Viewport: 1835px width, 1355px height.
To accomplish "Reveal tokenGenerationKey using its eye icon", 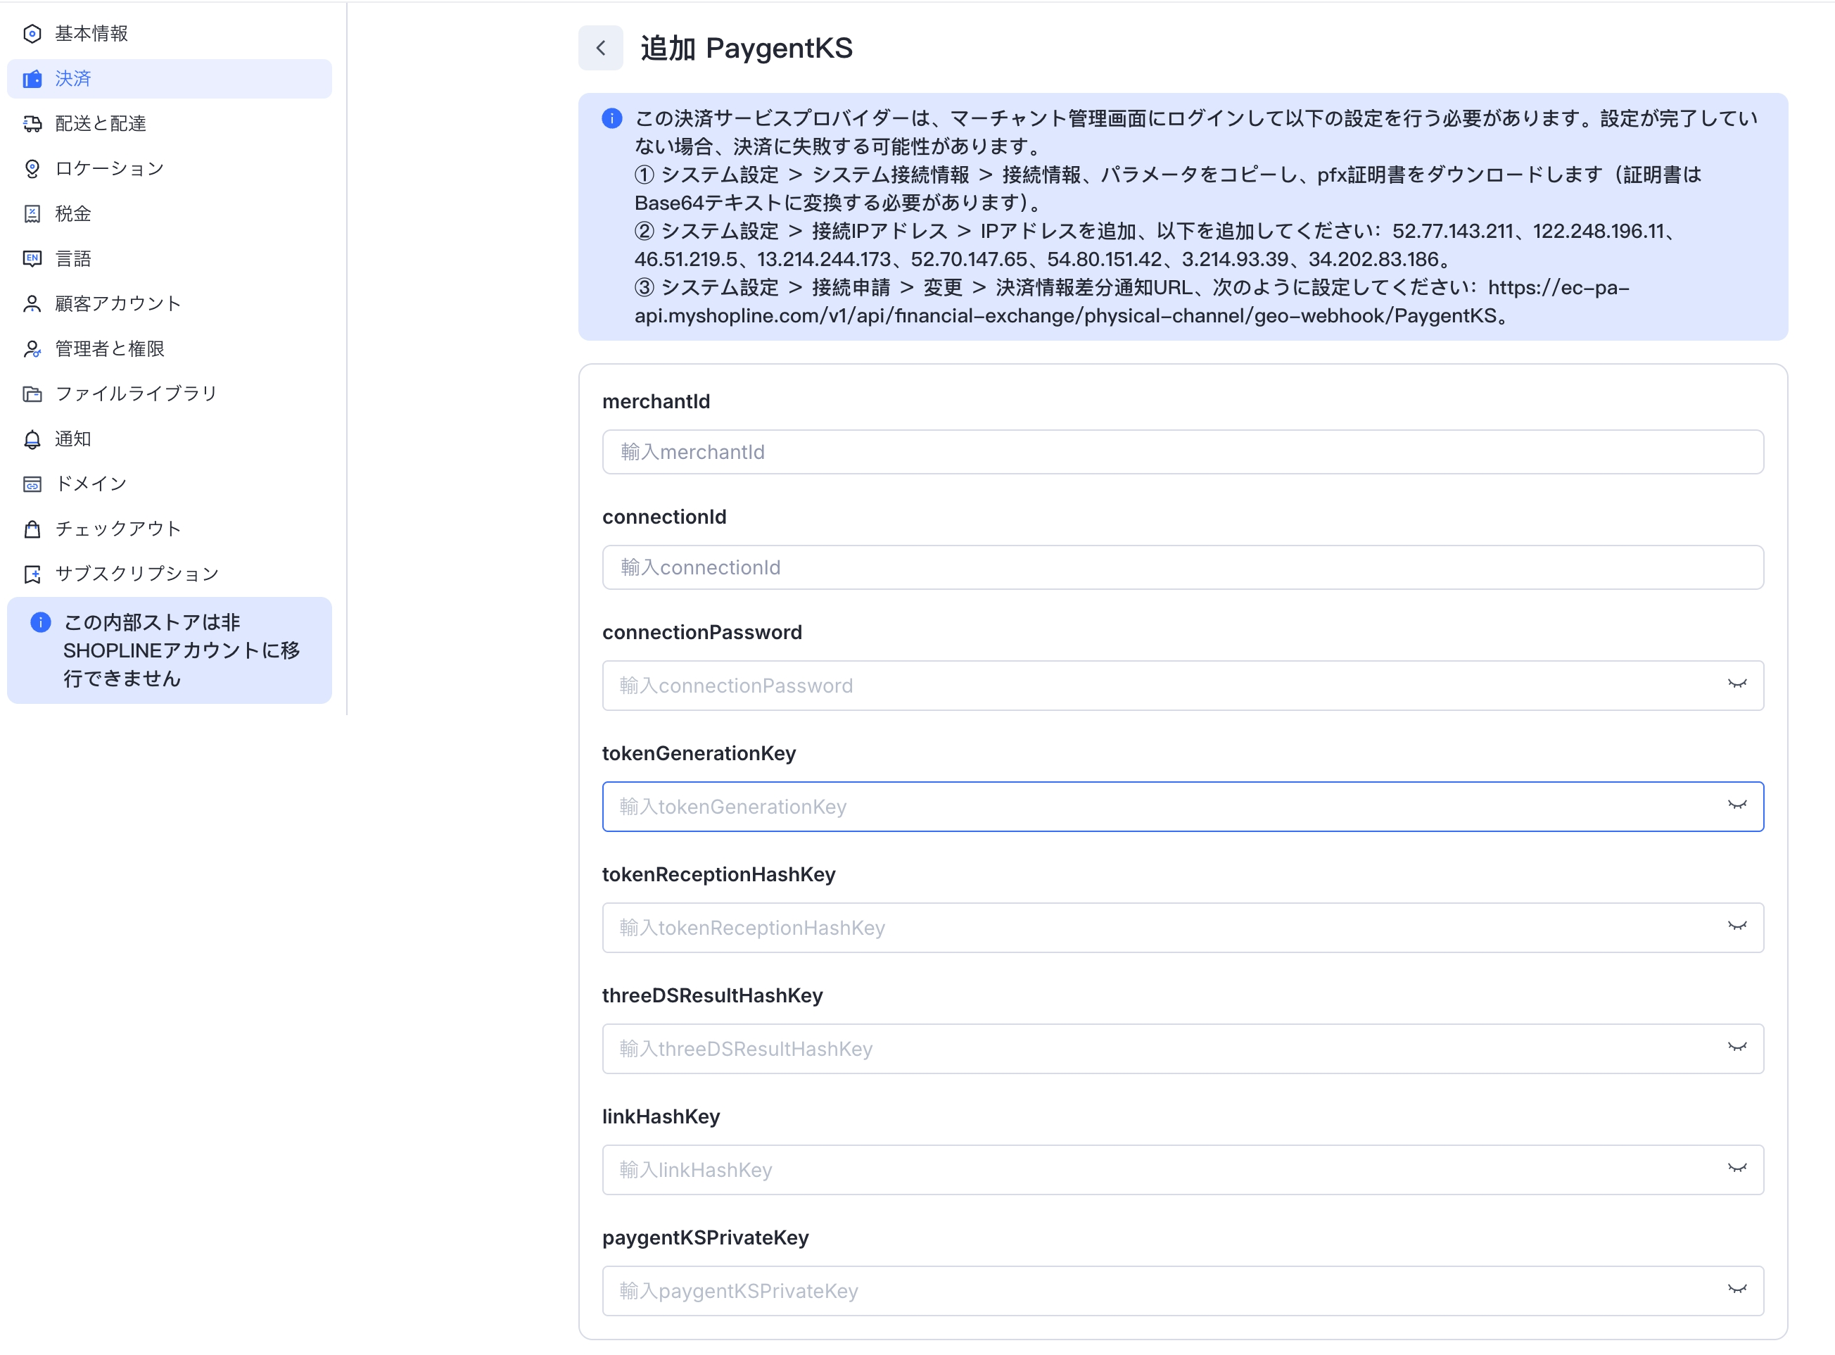I will [1736, 805].
